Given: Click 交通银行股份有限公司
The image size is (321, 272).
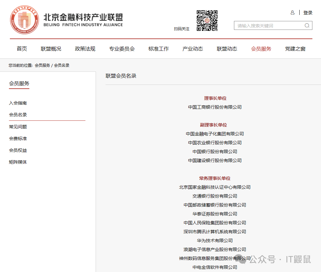Looking at the screenshot, I should tap(215, 196).
